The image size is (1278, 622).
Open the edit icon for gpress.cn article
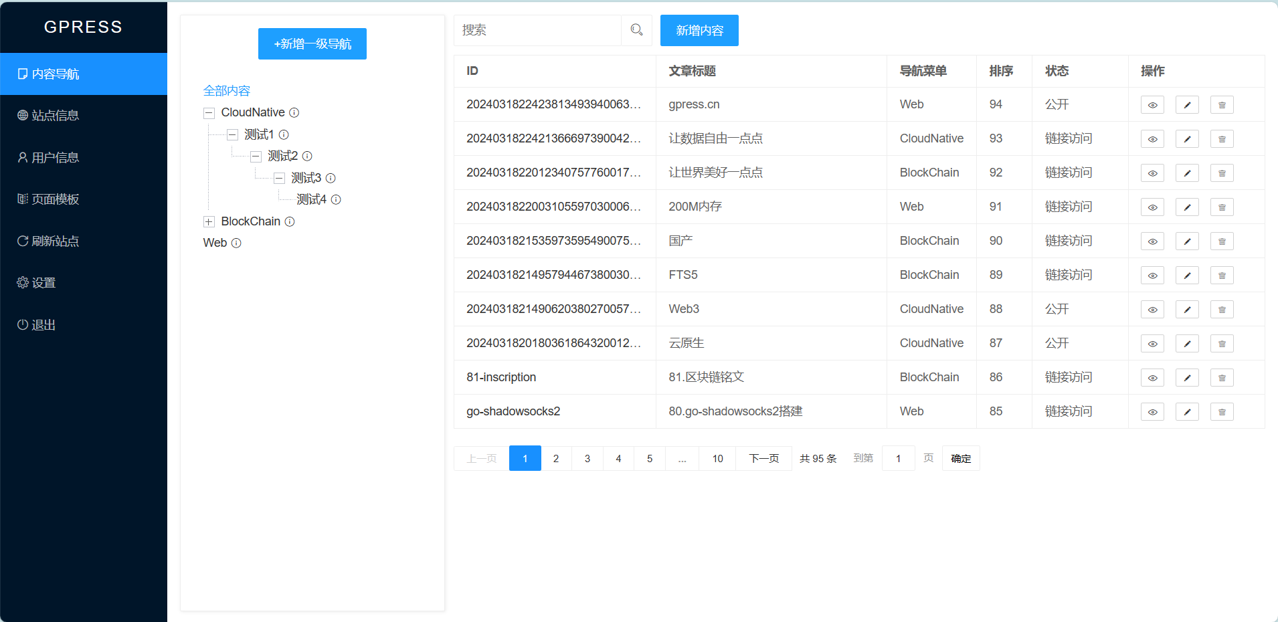[x=1187, y=104]
